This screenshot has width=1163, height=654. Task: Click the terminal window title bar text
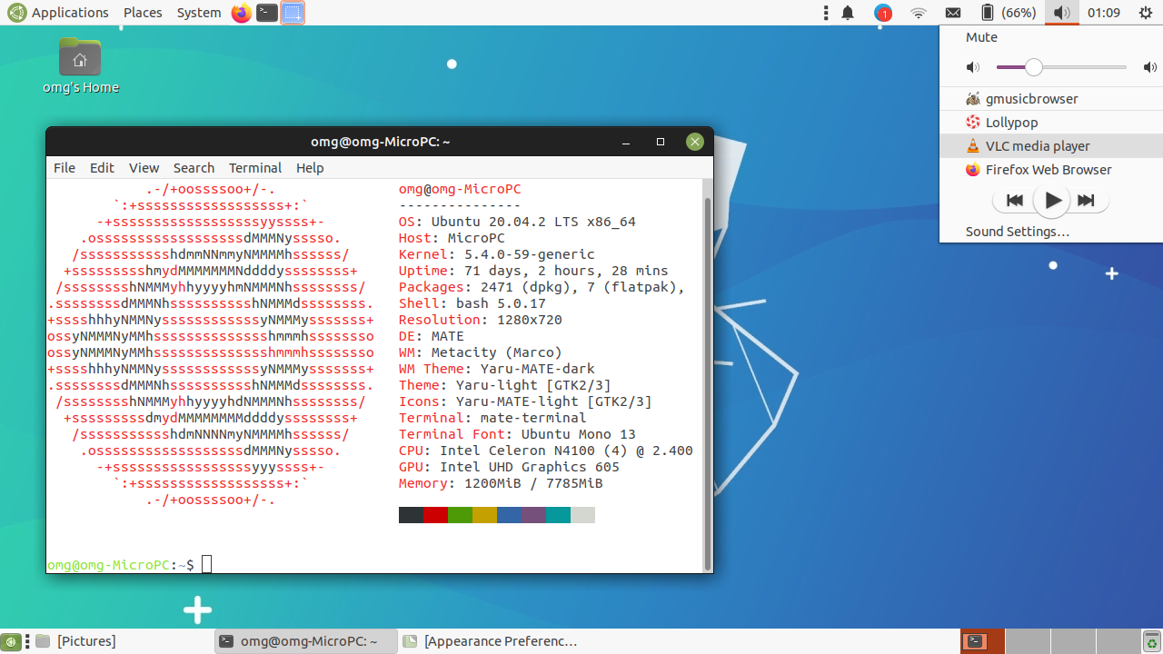(381, 142)
